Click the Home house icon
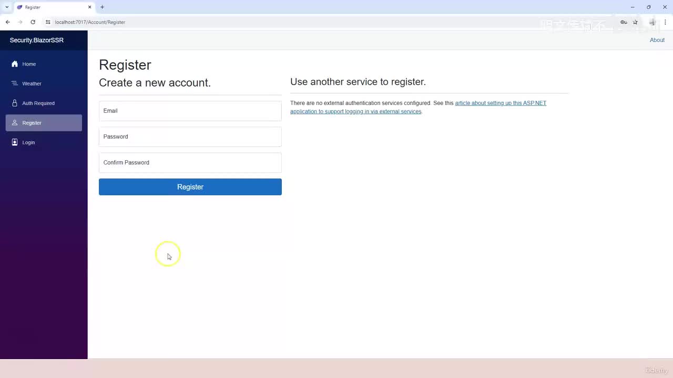 15,64
